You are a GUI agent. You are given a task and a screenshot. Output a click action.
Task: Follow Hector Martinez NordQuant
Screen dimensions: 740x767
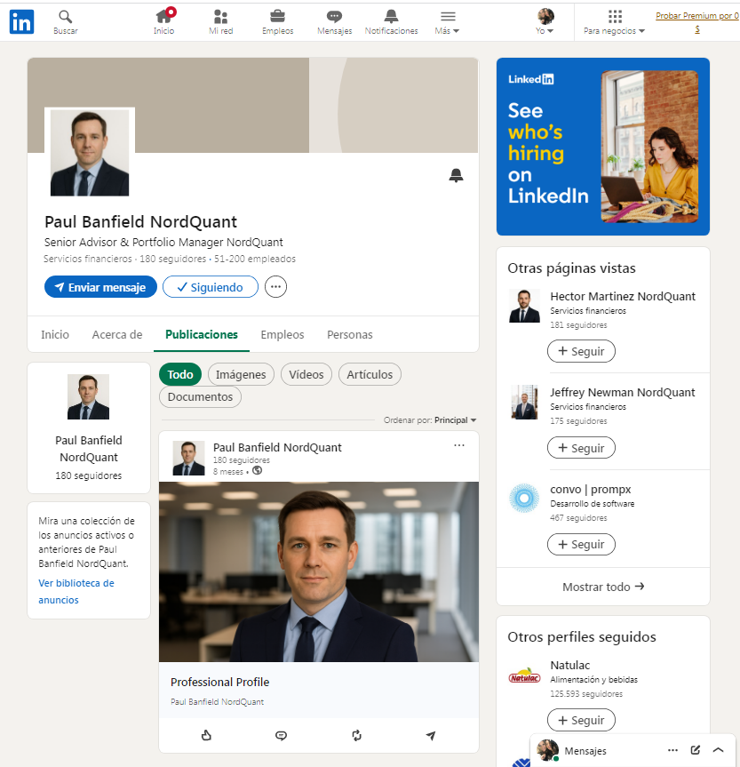pyautogui.click(x=581, y=351)
